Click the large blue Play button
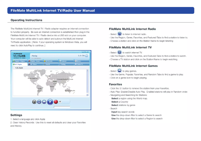Image resolution: width=201 pixels, height=141 pixels. (x=50, y=102)
